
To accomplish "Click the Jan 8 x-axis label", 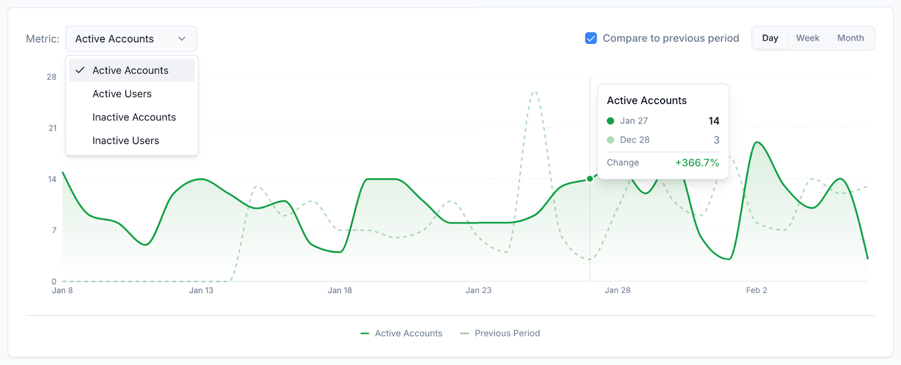I will (x=63, y=290).
